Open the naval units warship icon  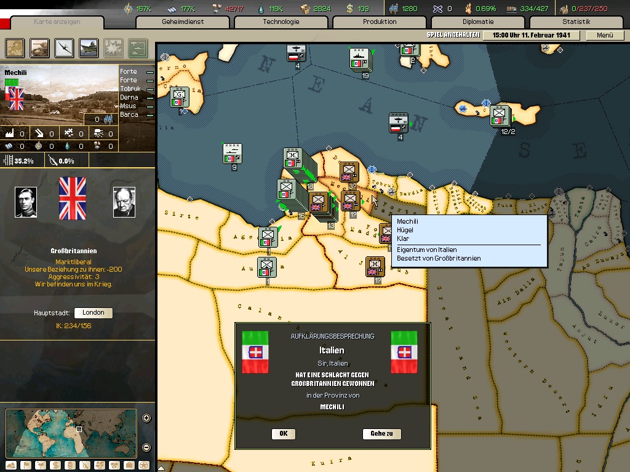pyautogui.click(x=89, y=47)
